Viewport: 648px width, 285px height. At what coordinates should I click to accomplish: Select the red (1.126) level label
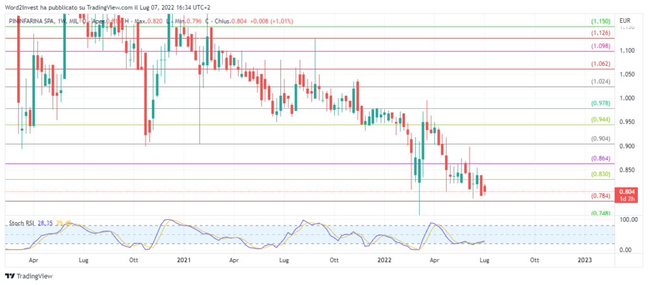[600, 33]
